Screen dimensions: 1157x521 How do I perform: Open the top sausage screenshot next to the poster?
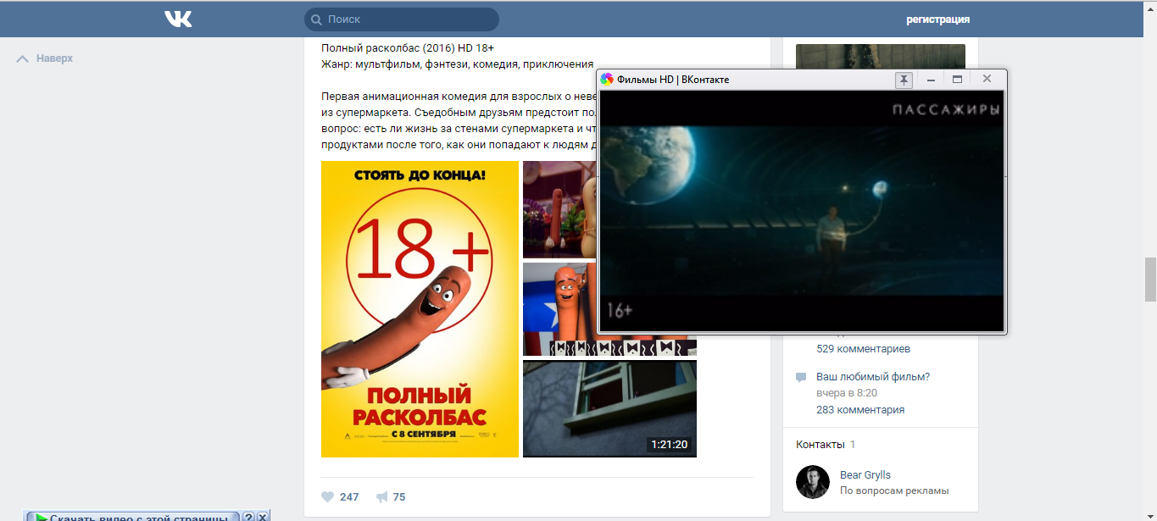click(560, 209)
